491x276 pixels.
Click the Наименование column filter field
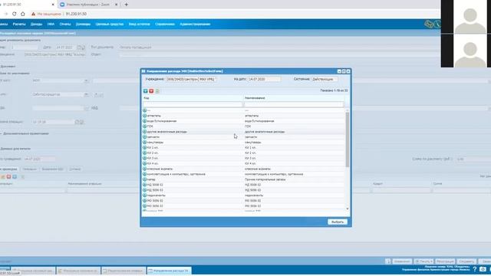pyautogui.click(x=293, y=104)
